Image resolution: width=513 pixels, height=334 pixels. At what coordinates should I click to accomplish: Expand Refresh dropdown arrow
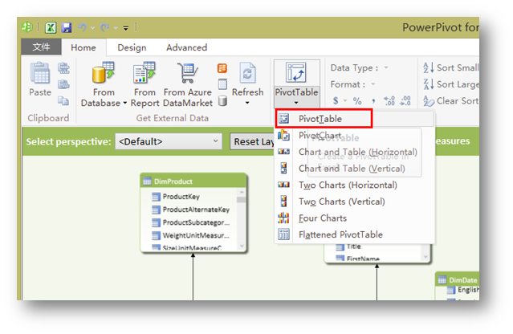pyautogui.click(x=247, y=103)
